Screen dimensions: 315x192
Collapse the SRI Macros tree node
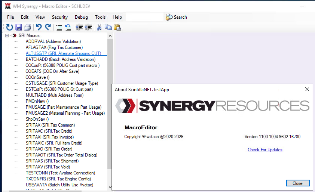pos(7,36)
